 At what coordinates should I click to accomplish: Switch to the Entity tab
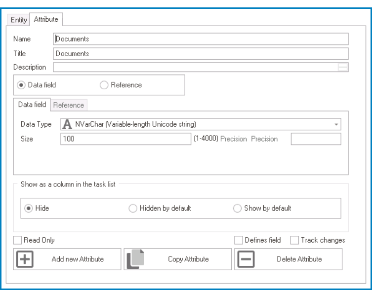click(19, 20)
